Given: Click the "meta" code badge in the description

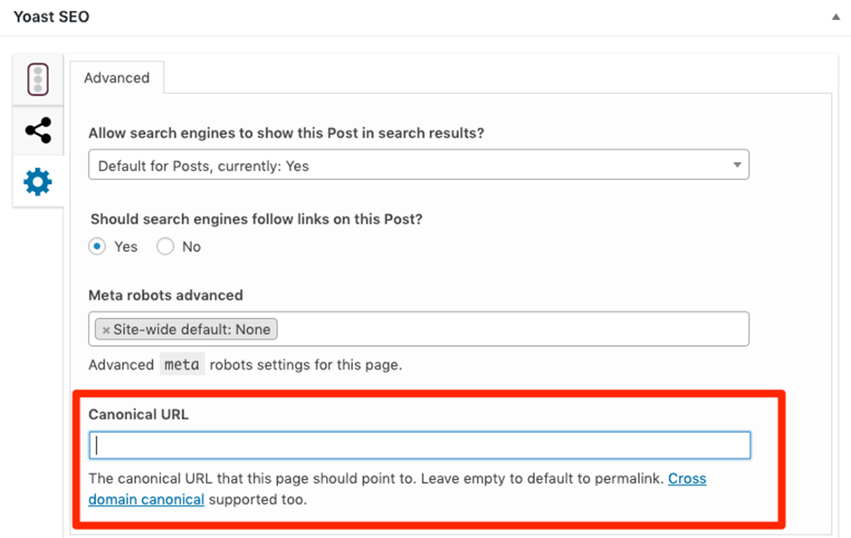Looking at the screenshot, I should coord(181,363).
